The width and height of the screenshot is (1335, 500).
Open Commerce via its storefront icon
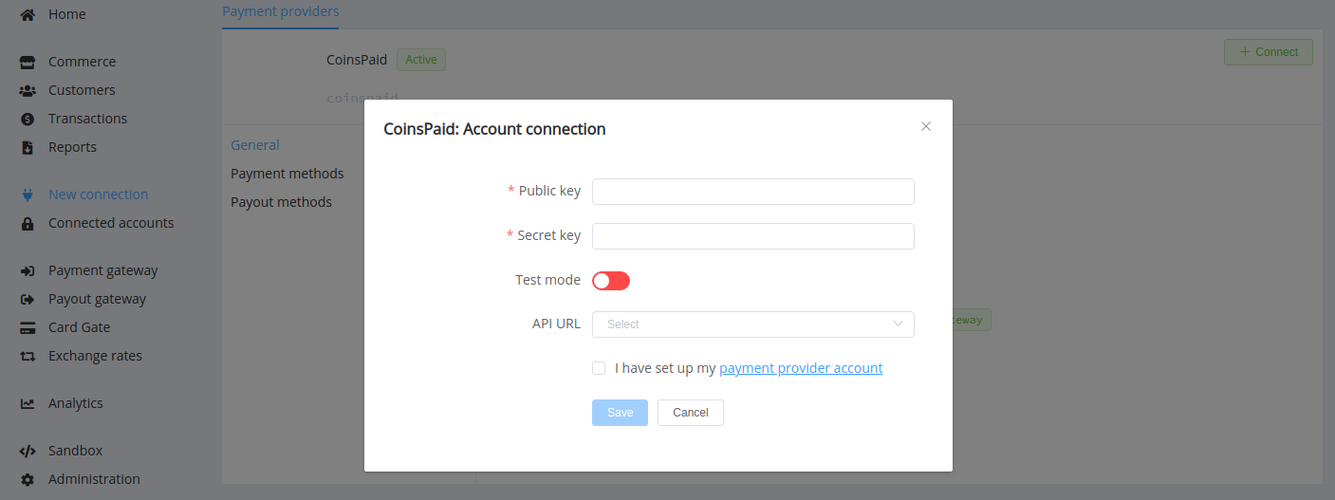click(28, 62)
